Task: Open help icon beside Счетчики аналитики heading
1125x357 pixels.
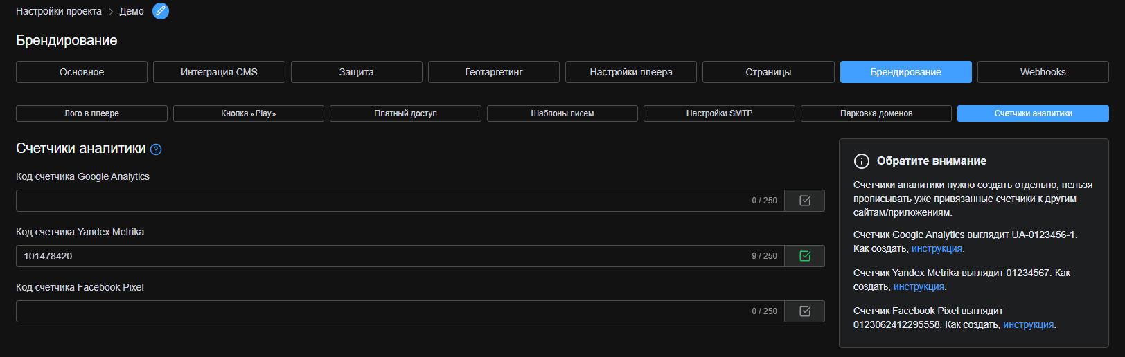Action: [156, 149]
